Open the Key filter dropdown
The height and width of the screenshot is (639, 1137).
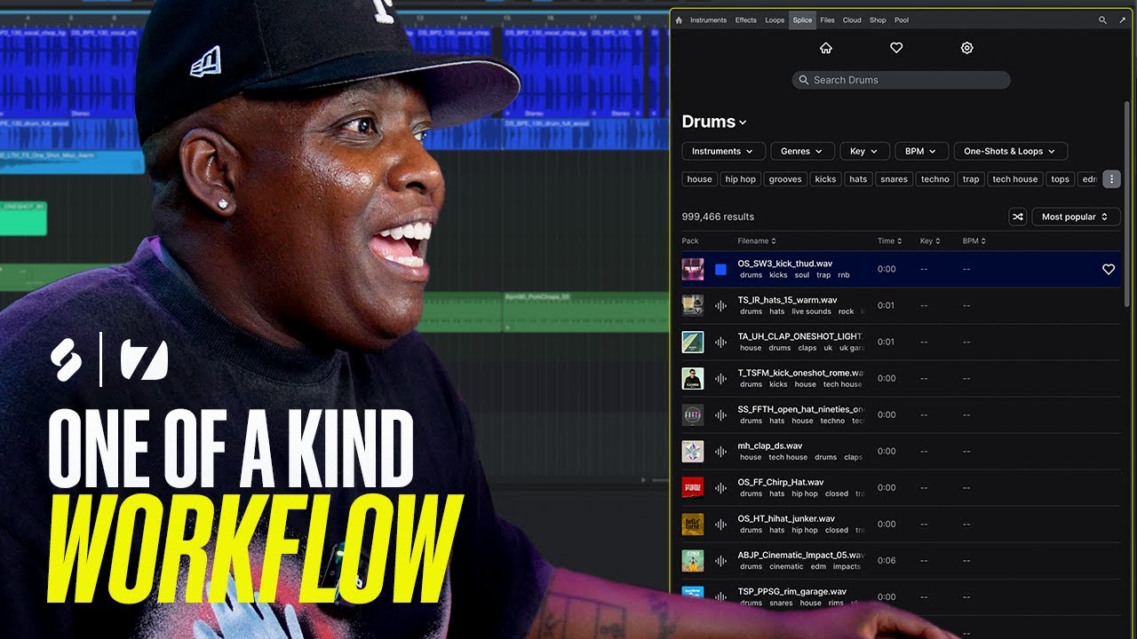[864, 151]
